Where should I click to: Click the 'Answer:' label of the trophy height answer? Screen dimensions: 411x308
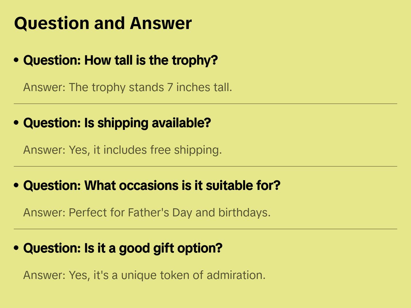(x=44, y=87)
